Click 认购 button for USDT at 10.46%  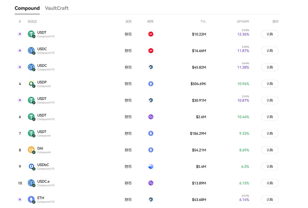[270, 117]
